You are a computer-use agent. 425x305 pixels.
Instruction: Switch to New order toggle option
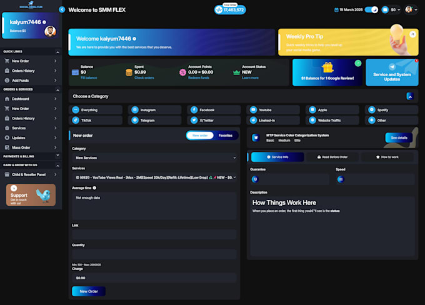click(200, 135)
